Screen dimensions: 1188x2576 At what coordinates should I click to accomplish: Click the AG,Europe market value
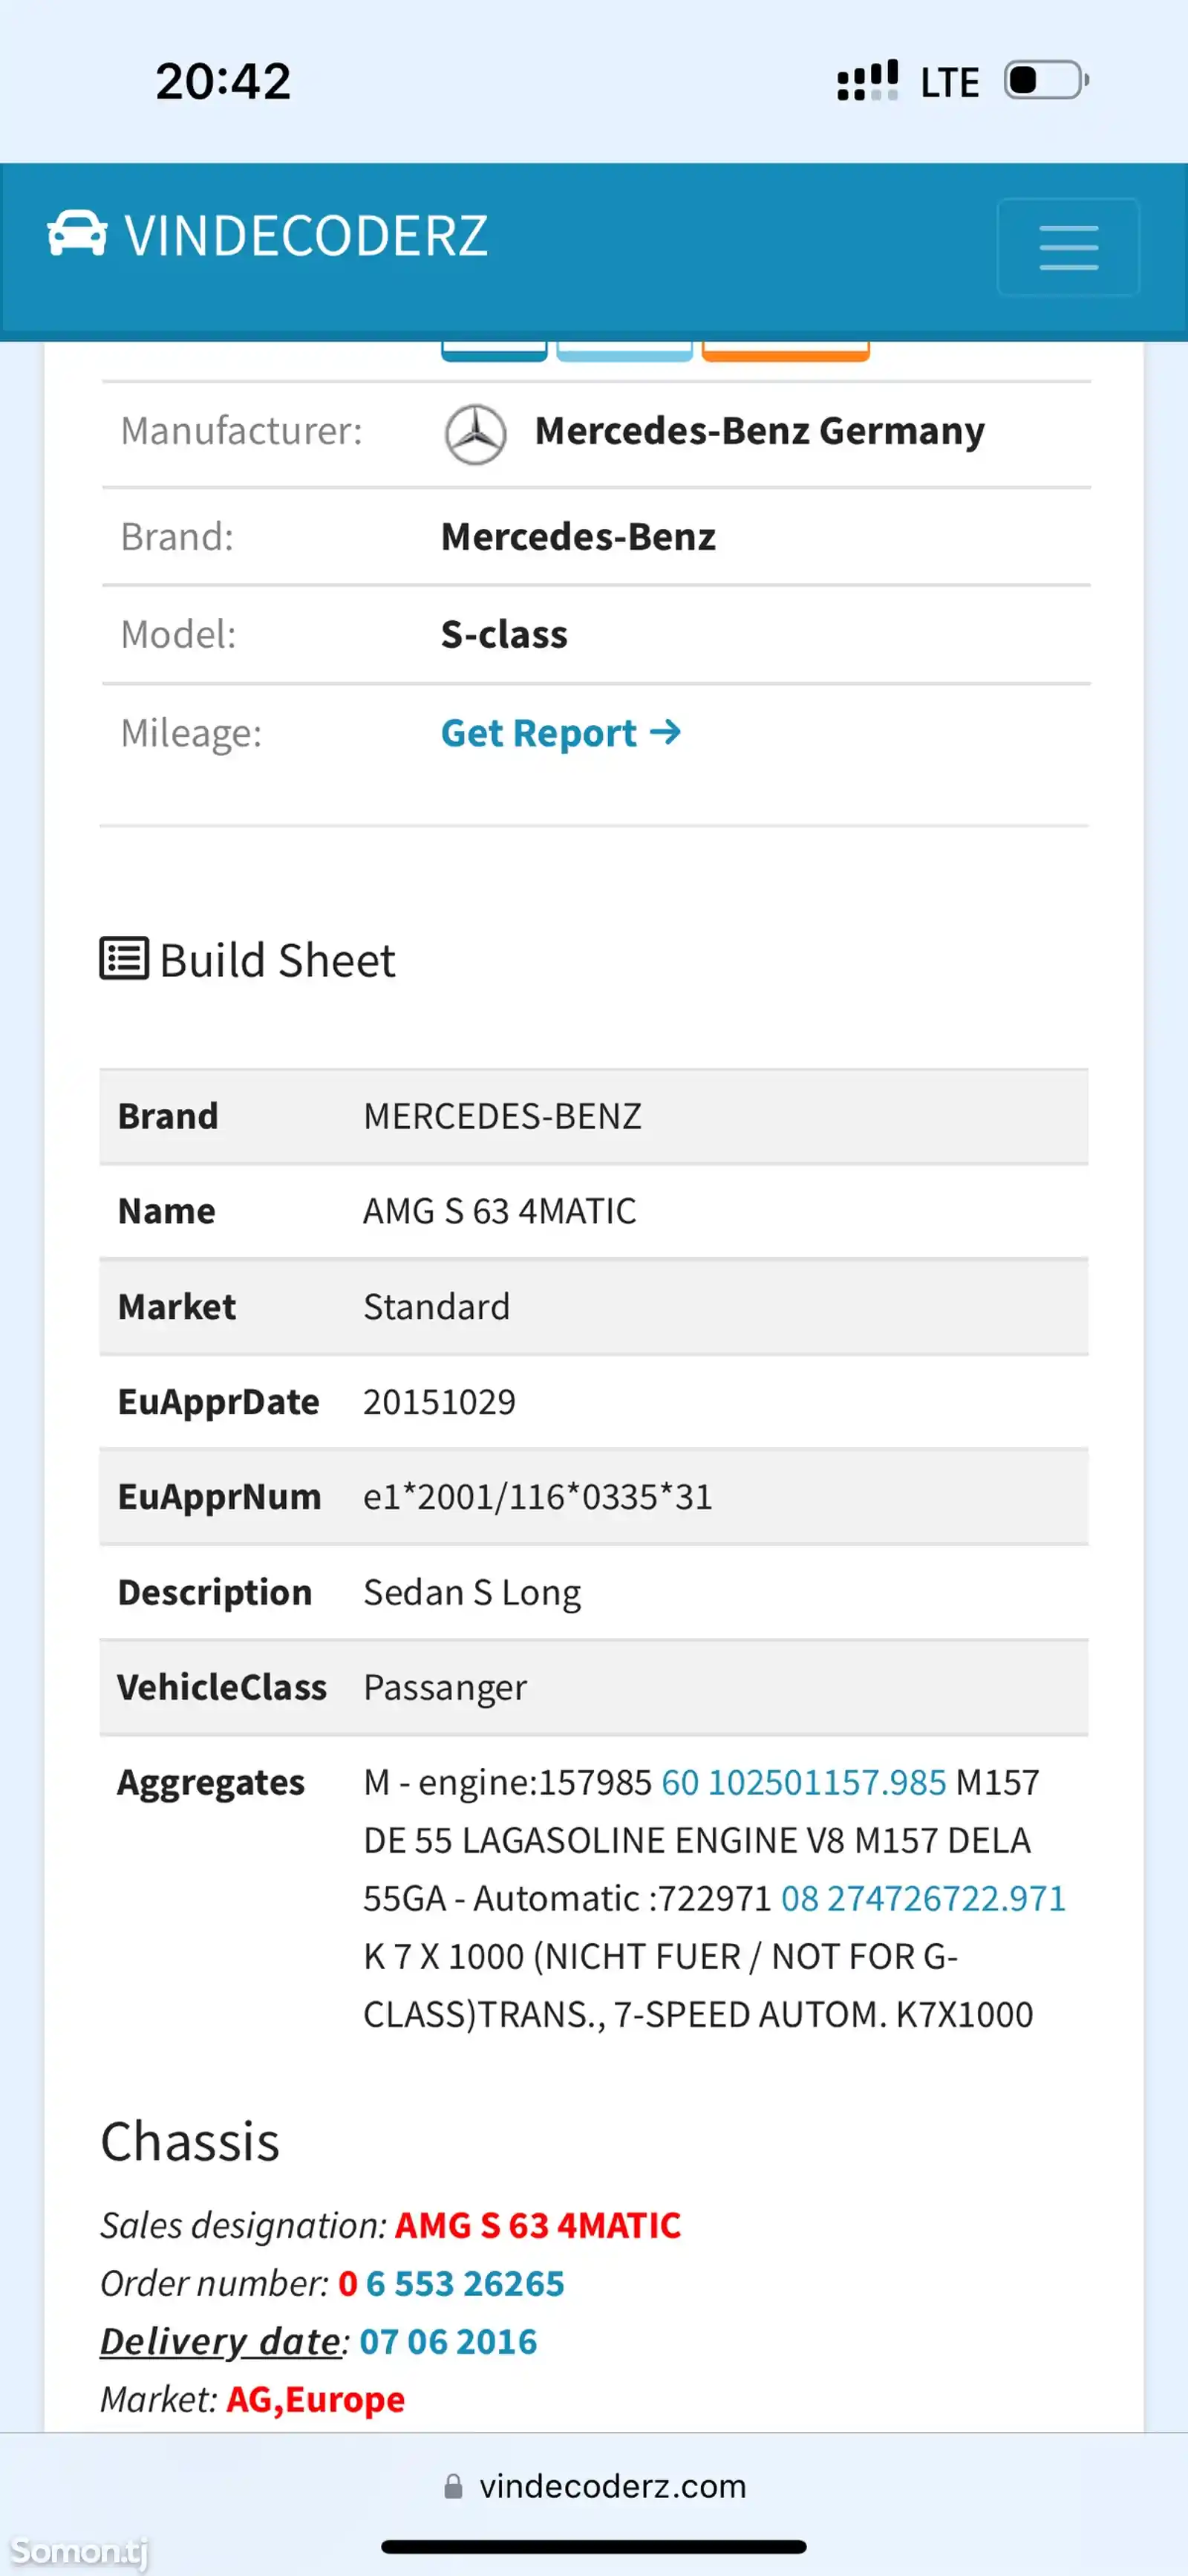pyautogui.click(x=316, y=2399)
